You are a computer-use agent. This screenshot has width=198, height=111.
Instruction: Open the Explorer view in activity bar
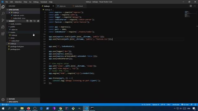point(3,7)
